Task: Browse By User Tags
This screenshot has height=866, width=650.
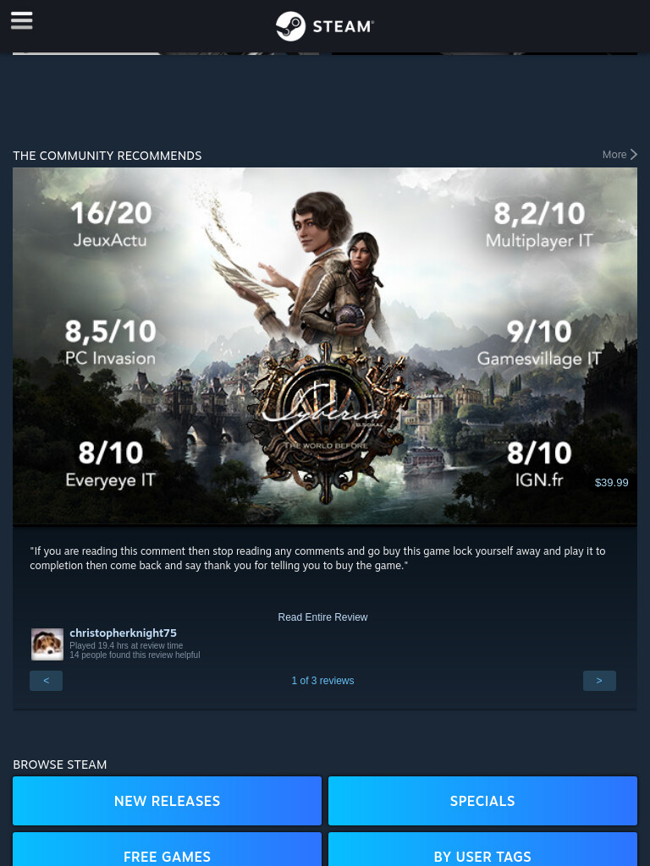Action: pyautogui.click(x=482, y=851)
